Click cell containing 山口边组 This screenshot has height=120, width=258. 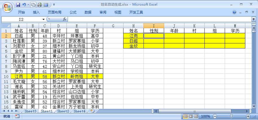77,92
